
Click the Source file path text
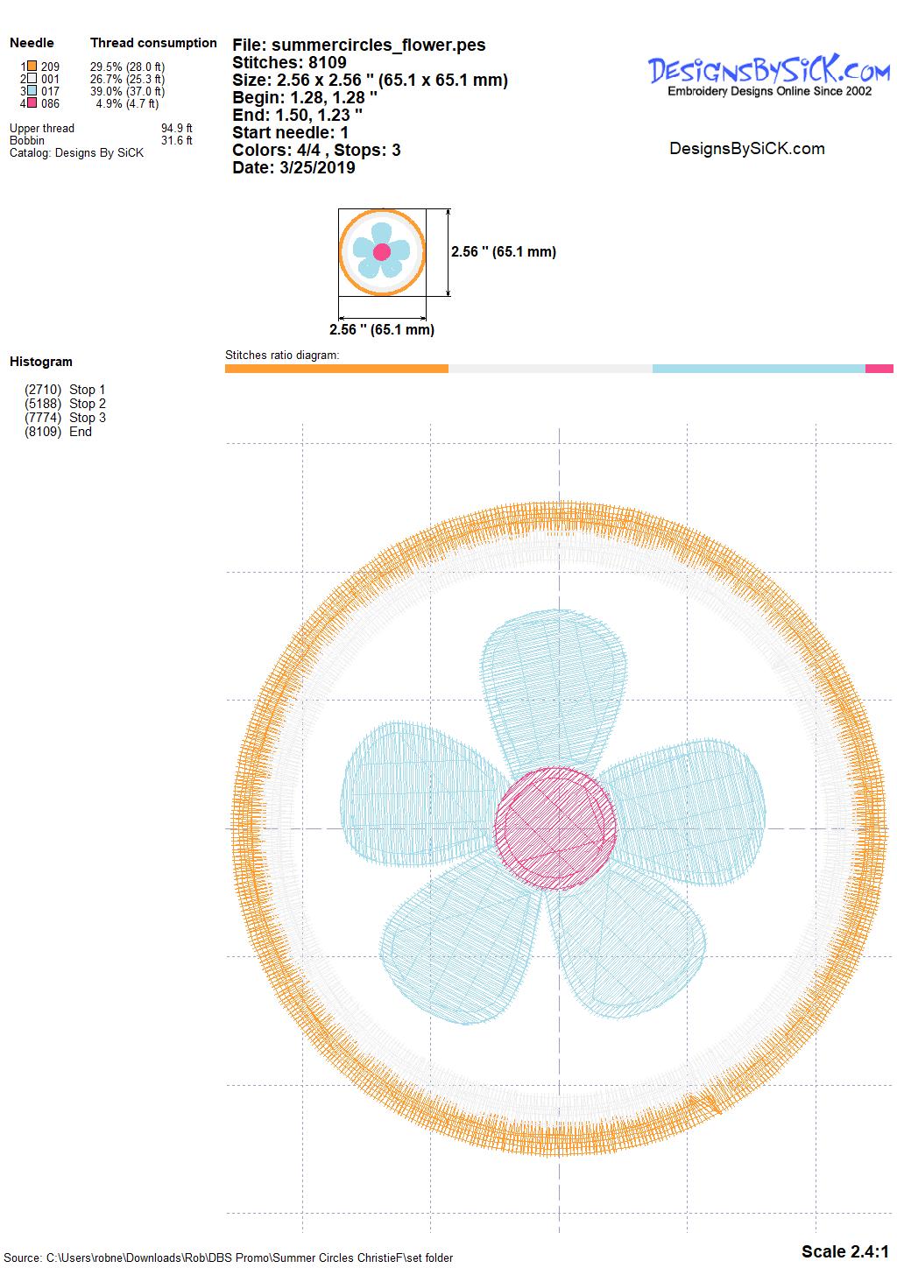229,1257
